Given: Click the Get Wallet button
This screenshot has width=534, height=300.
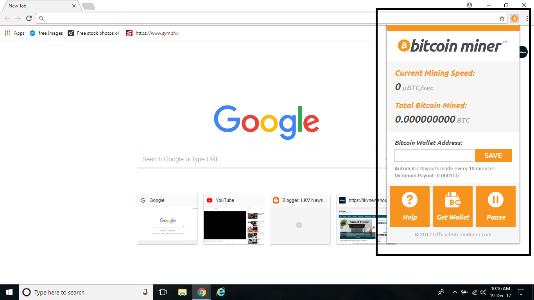Looking at the screenshot, I should (453, 206).
